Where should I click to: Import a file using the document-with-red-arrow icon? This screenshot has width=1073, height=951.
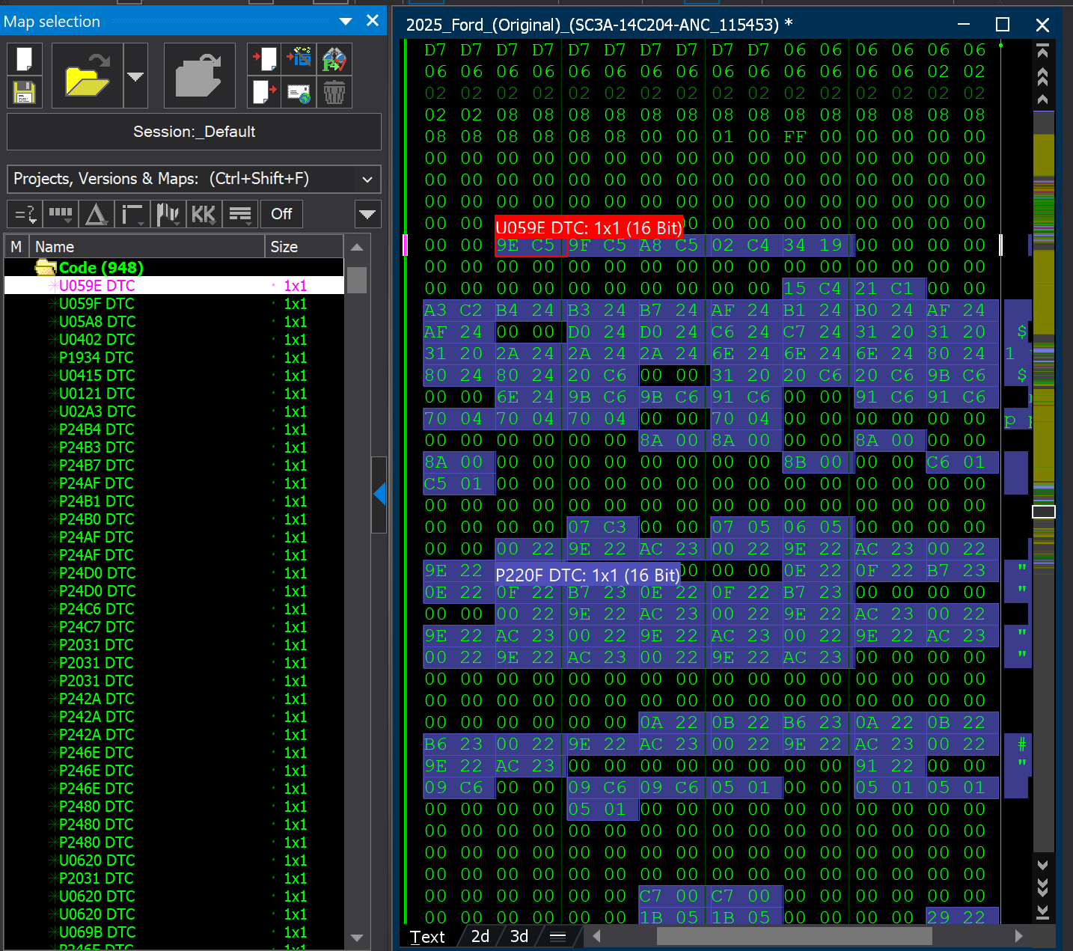263,58
